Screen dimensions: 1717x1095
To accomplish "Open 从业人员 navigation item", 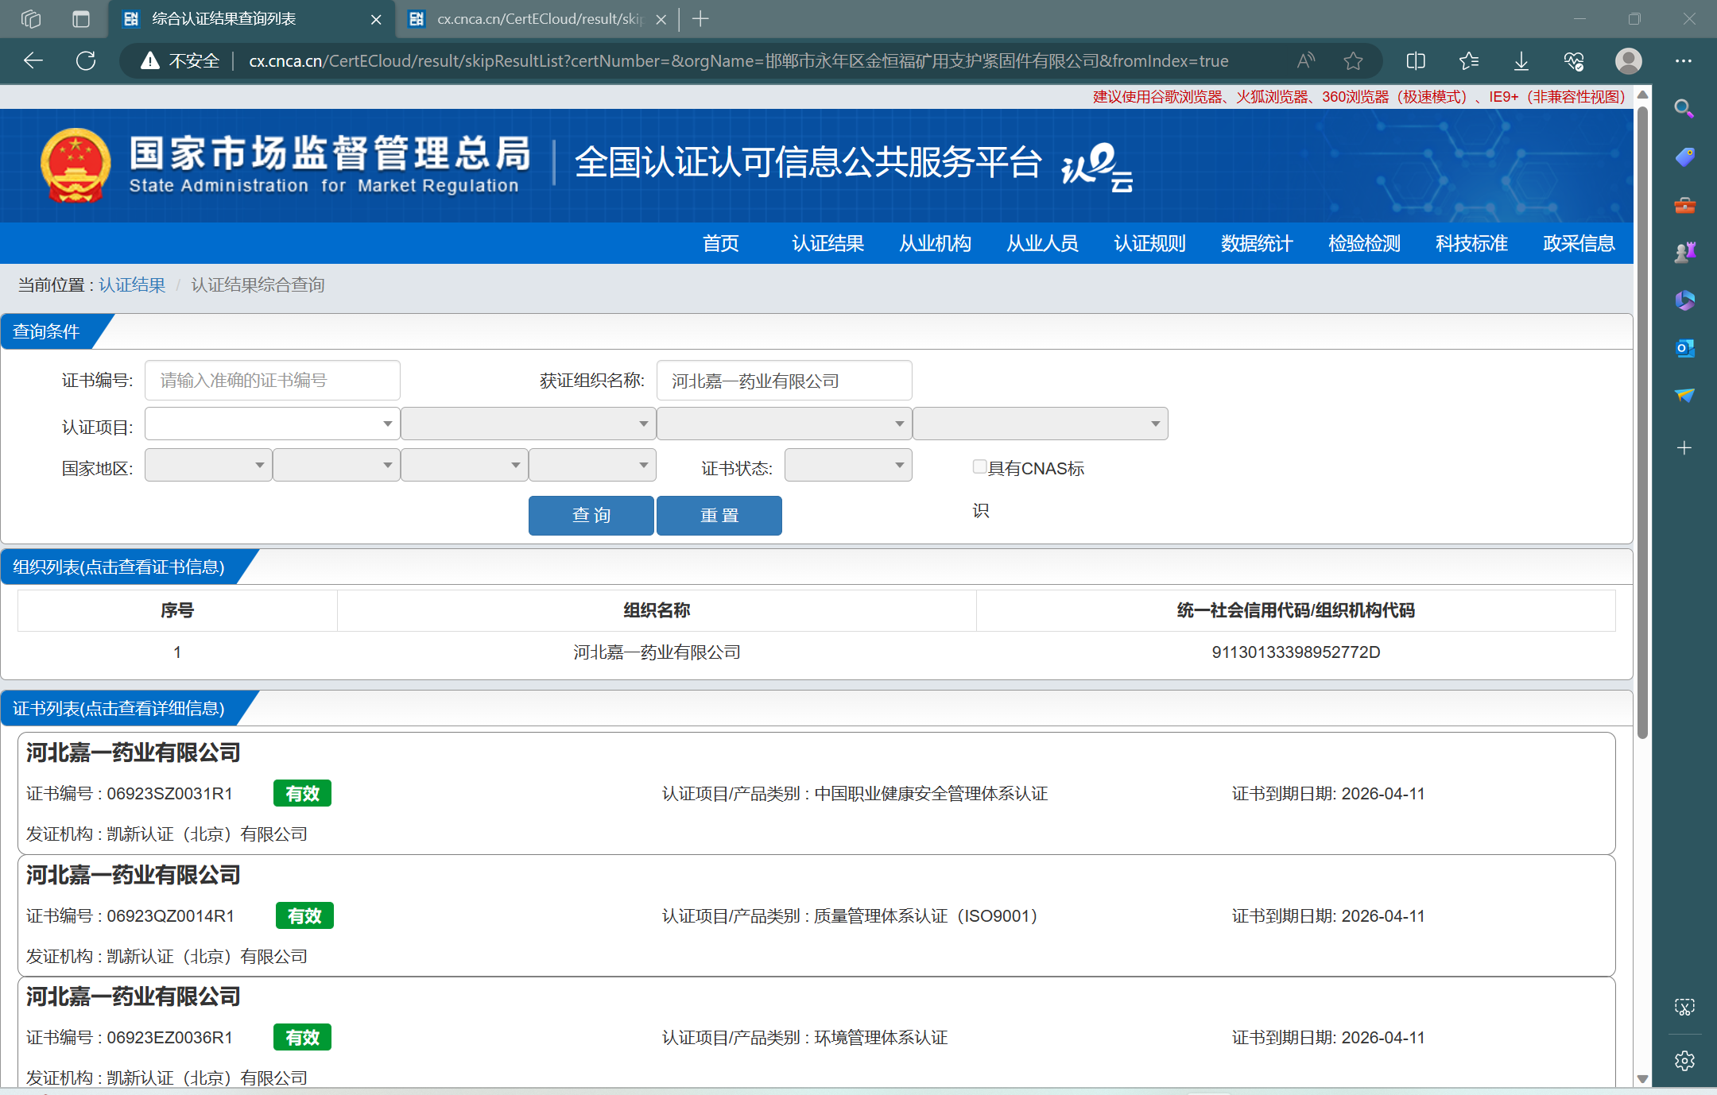I will [x=1043, y=243].
